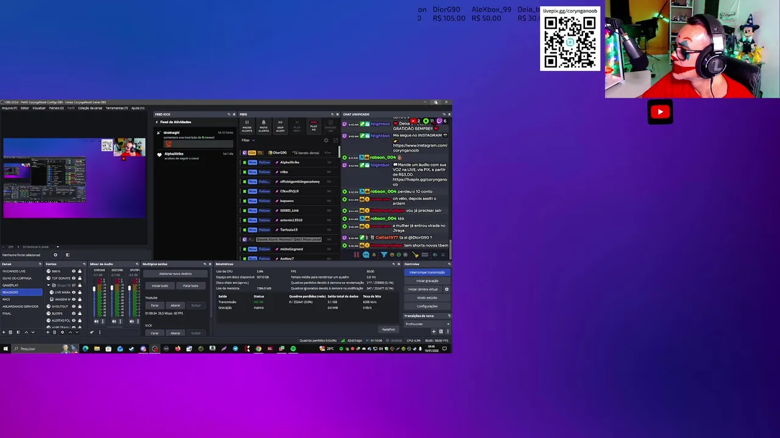Mute the CHROME audio channel
780x438 pixels.
(96, 321)
